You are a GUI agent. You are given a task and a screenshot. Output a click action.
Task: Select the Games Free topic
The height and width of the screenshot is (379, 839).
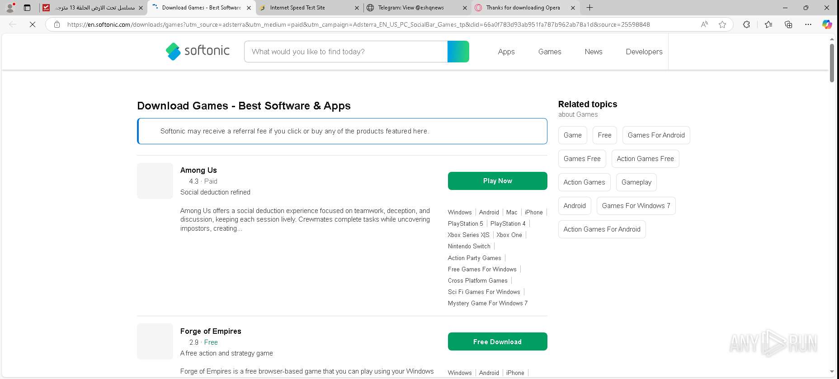[582, 159]
